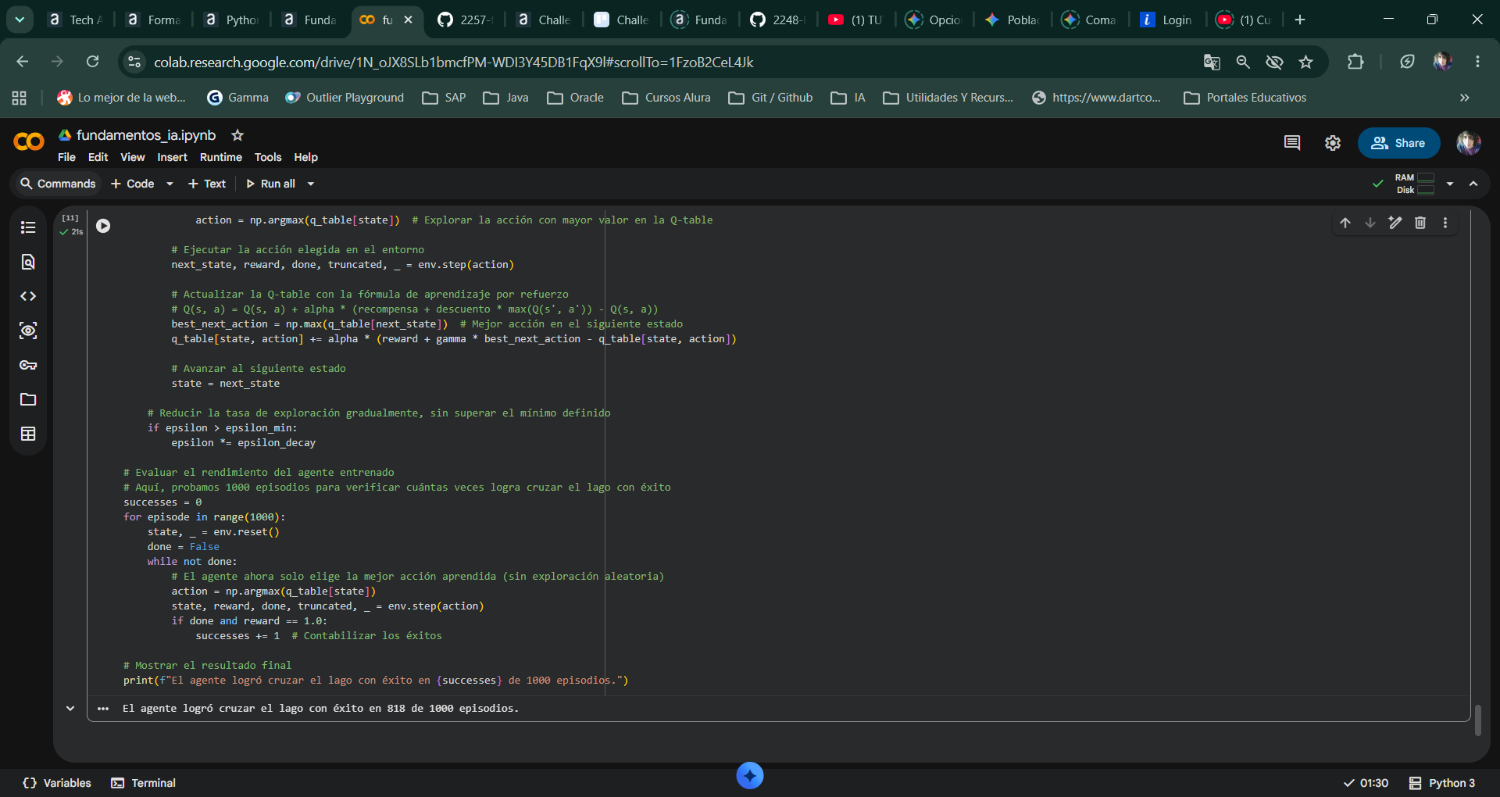Open the RAM Disk resources dropdown
This screenshot has width=1500, height=797.
point(1450,184)
